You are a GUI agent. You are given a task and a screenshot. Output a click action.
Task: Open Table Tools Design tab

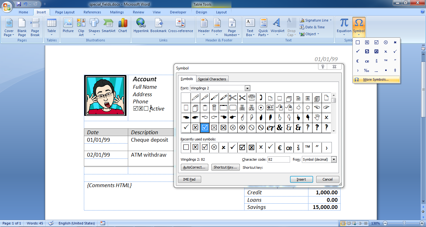tap(201, 12)
